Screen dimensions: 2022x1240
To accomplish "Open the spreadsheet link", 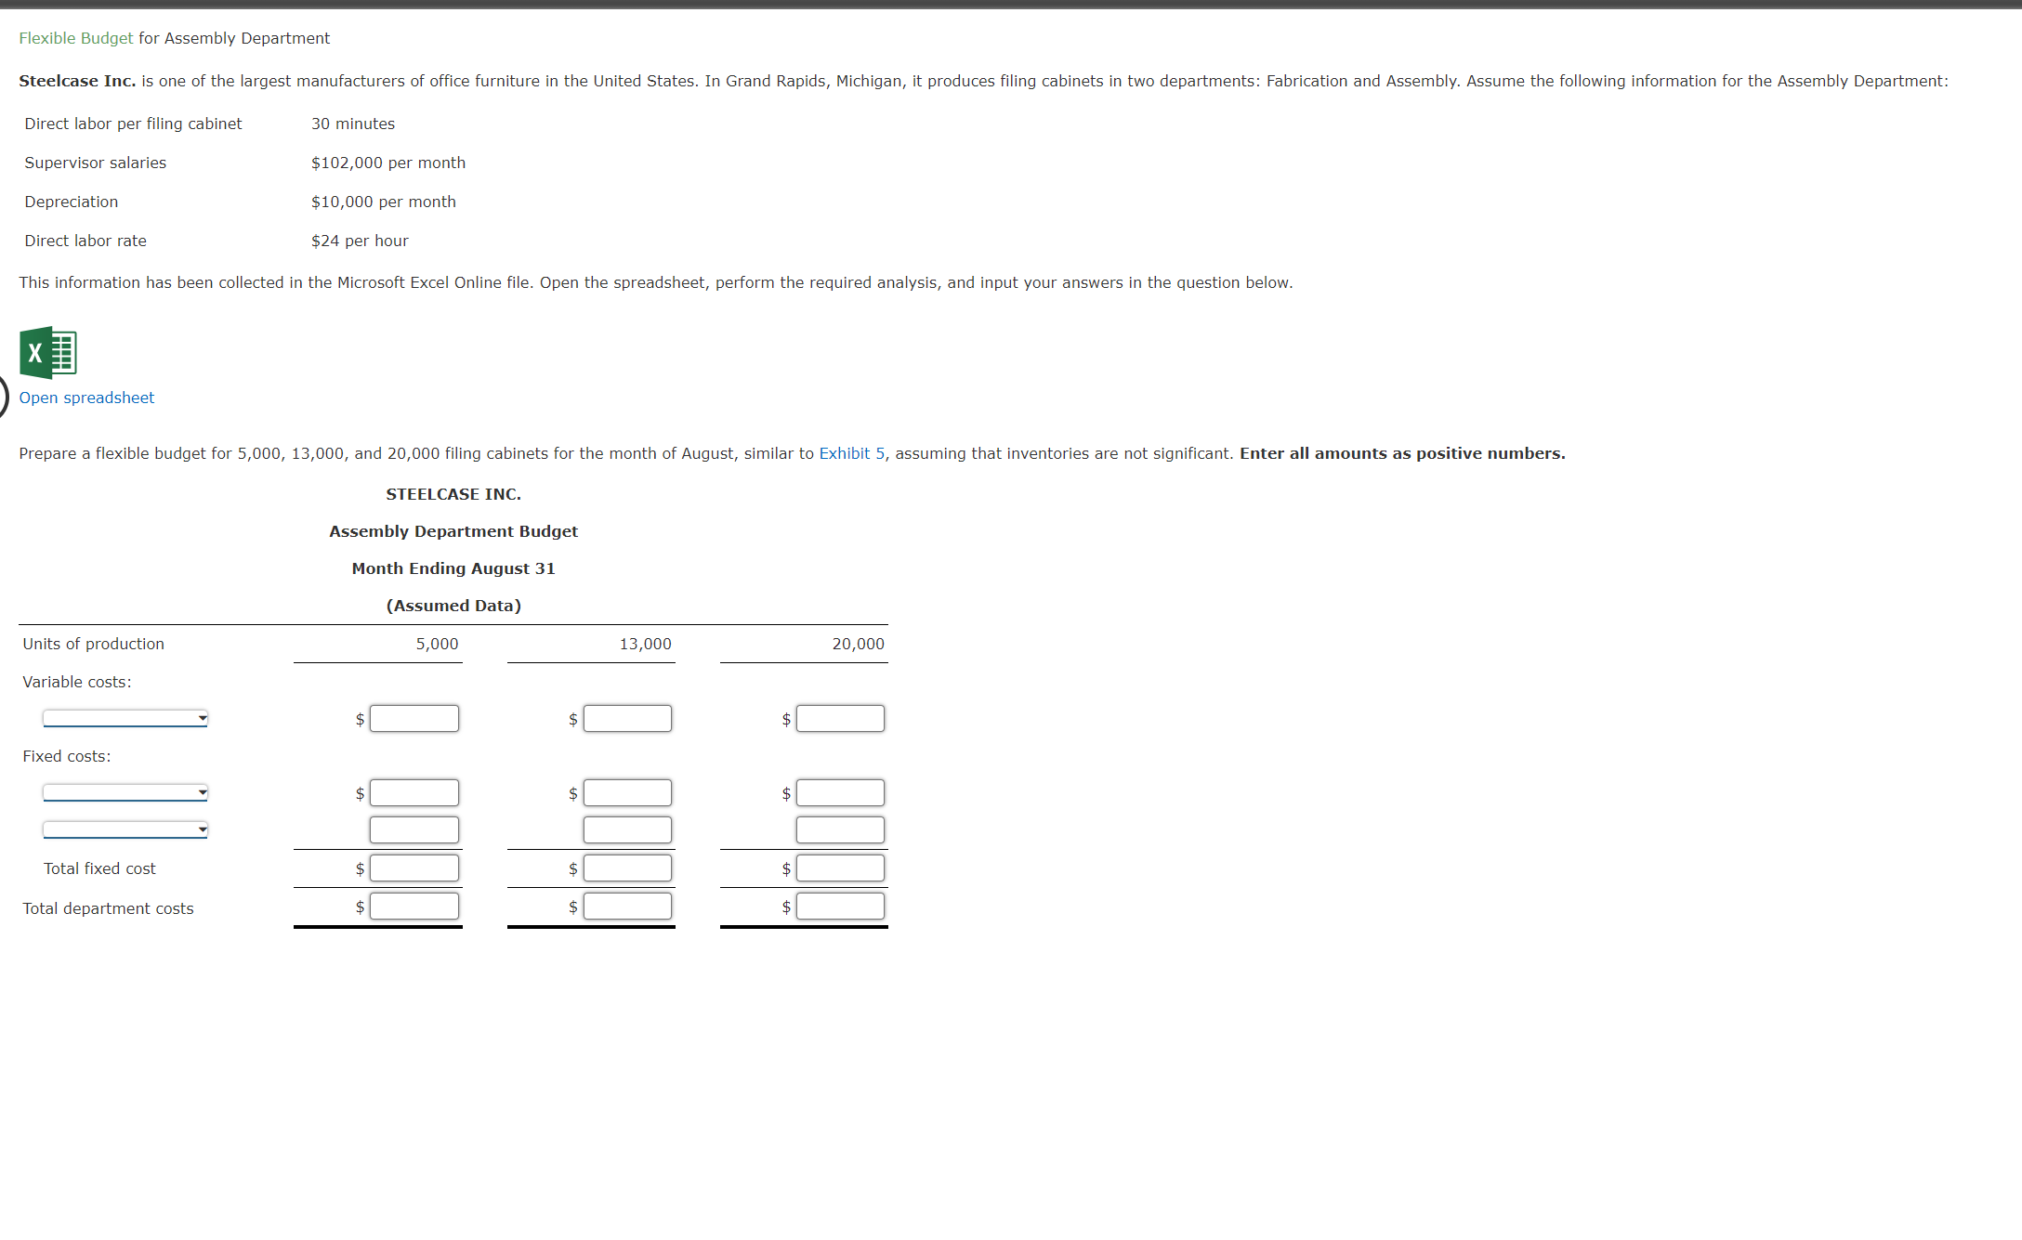I will pos(86,398).
